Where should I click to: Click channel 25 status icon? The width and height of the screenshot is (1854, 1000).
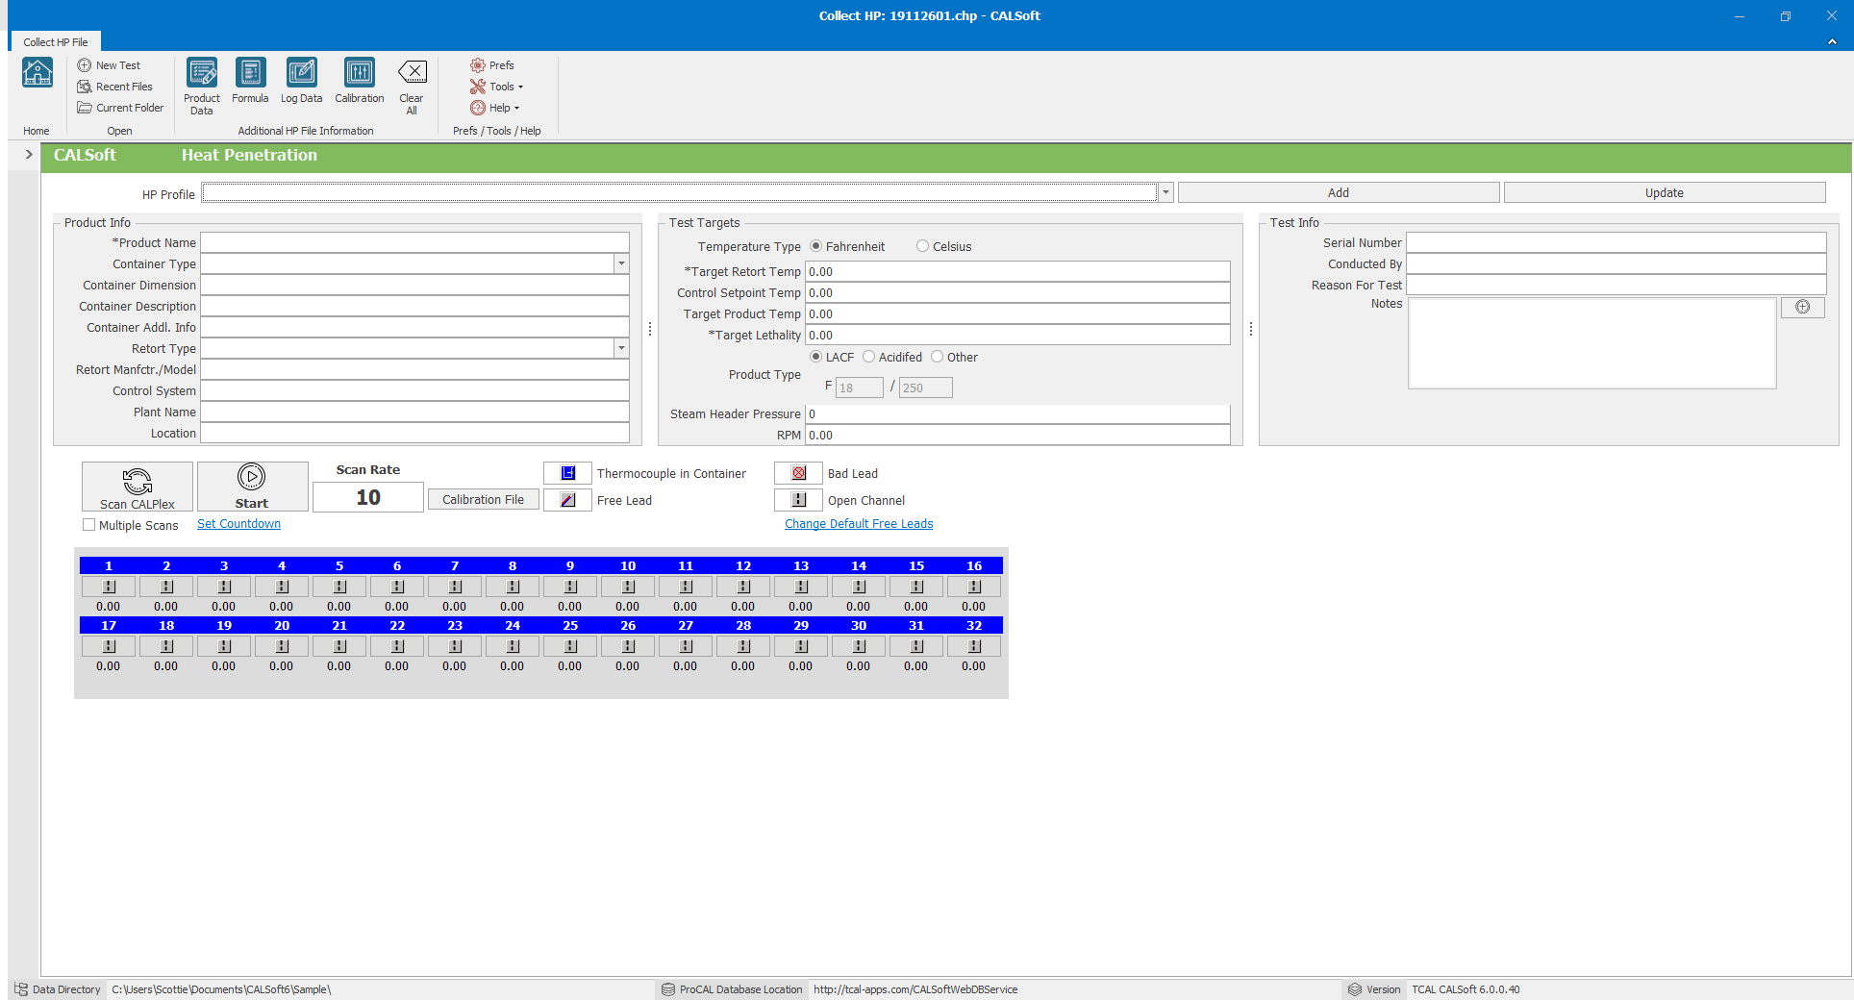(570, 646)
